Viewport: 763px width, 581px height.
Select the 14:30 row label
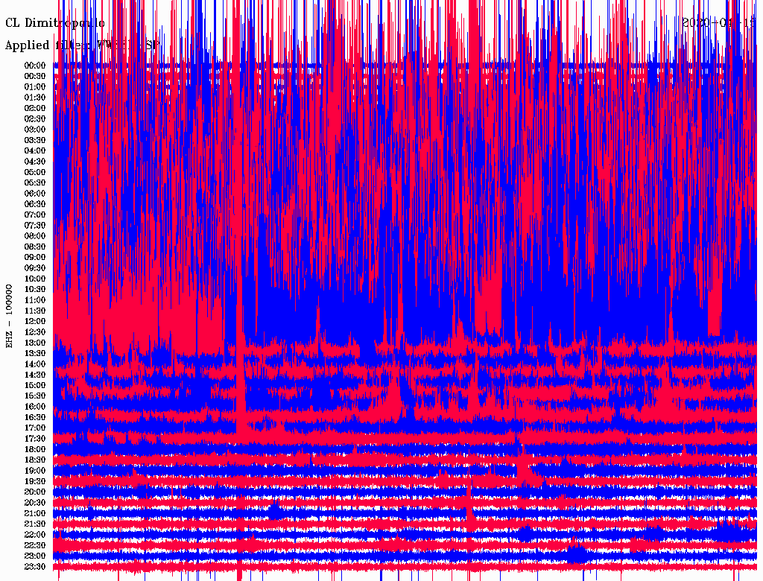click(35, 375)
